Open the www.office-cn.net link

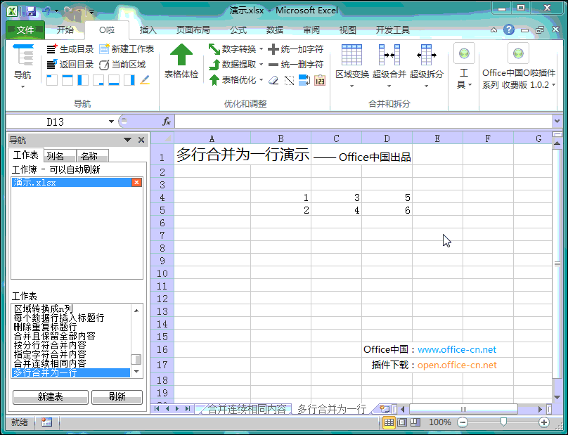(457, 350)
